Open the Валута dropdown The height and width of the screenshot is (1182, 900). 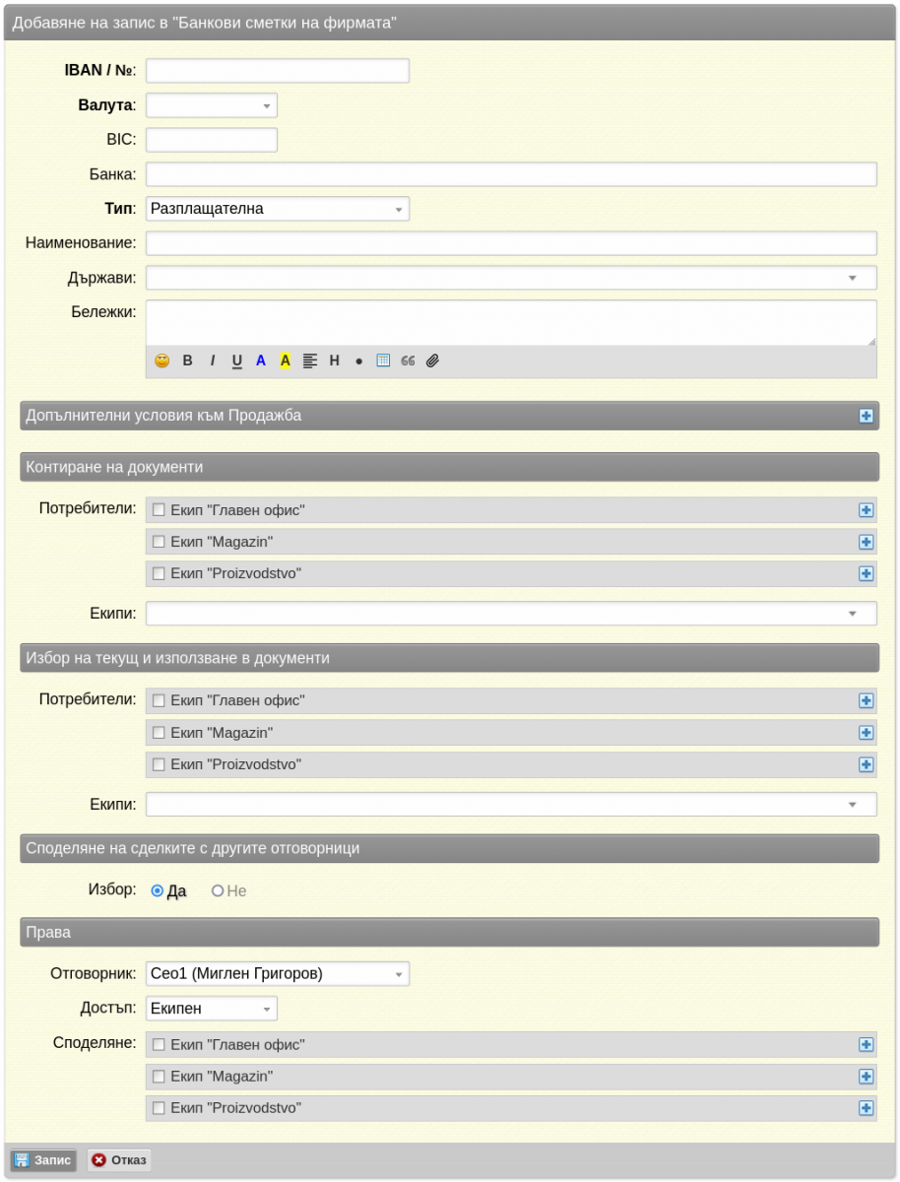[212, 105]
